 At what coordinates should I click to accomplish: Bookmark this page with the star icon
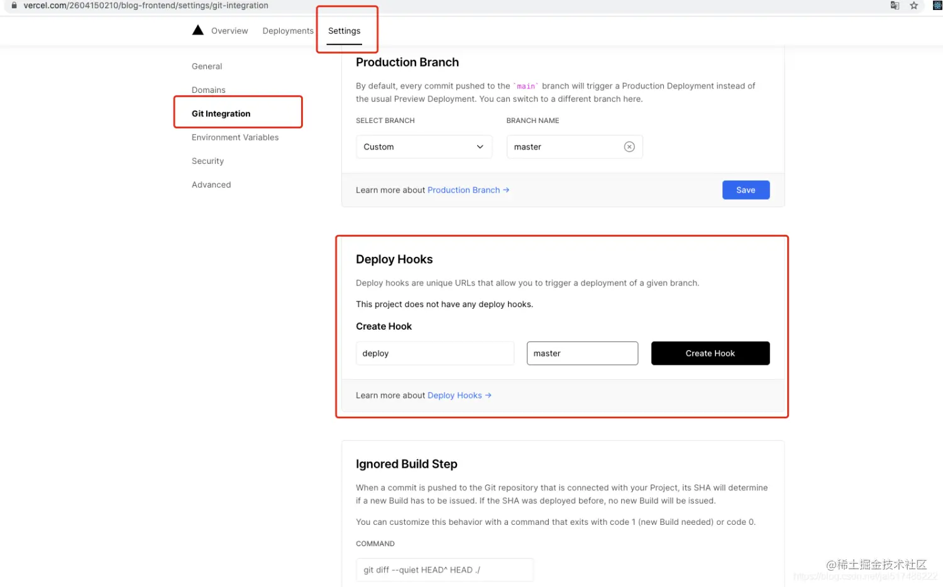click(914, 6)
